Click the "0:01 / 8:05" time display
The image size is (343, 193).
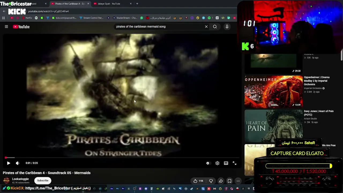coord(32,163)
